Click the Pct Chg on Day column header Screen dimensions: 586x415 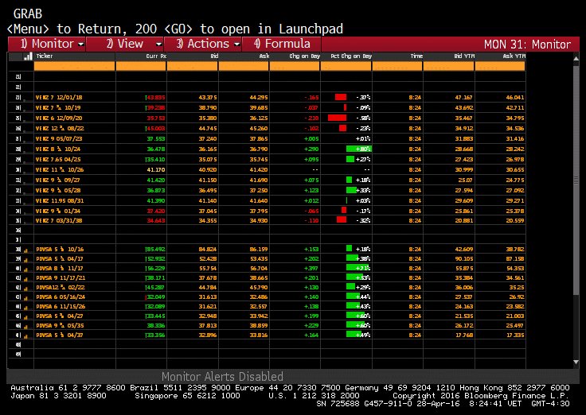[351, 56]
